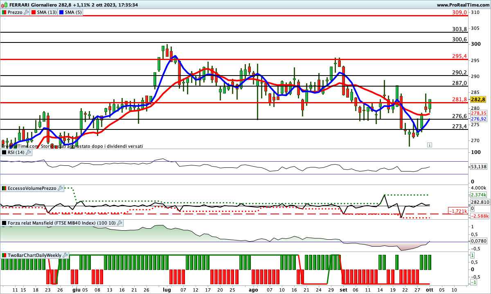Viewport: 491px width, 294px height.
Task: Click the red 309,0 level label
Action: point(460,13)
